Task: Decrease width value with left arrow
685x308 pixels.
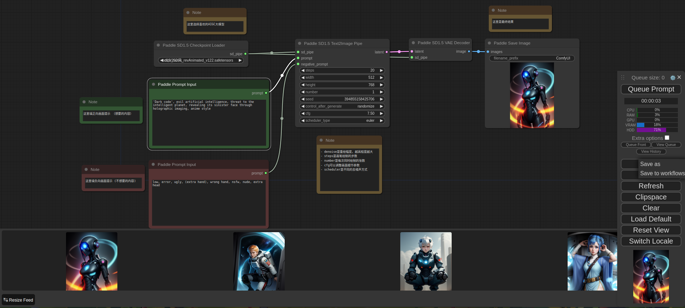Action: [x=303, y=78]
